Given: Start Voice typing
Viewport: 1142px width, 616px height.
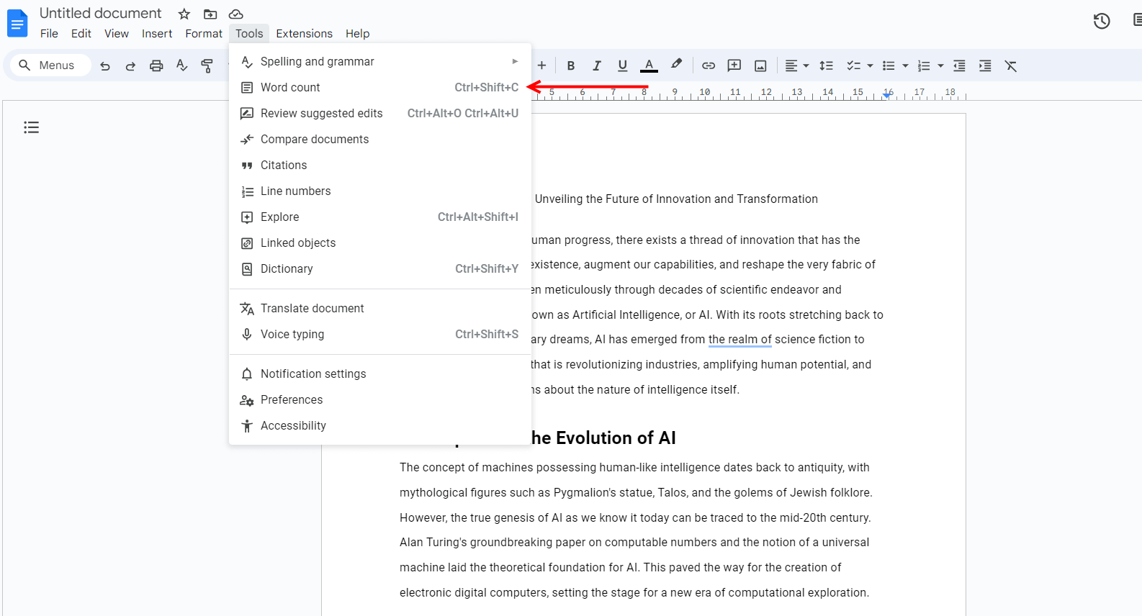Looking at the screenshot, I should pyautogui.click(x=380, y=334).
